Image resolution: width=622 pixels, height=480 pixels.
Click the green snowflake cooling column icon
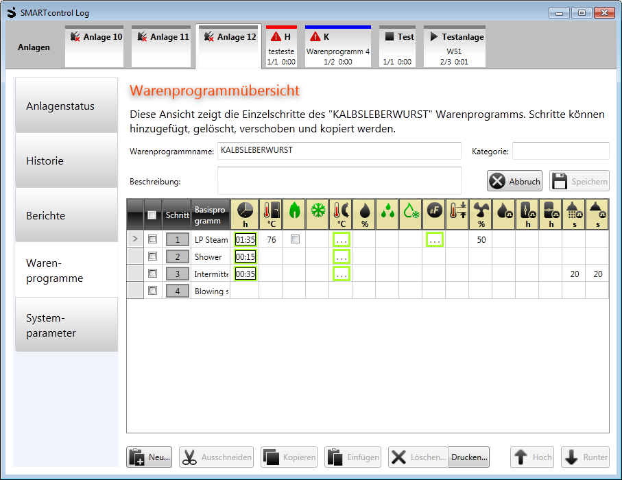click(x=317, y=211)
